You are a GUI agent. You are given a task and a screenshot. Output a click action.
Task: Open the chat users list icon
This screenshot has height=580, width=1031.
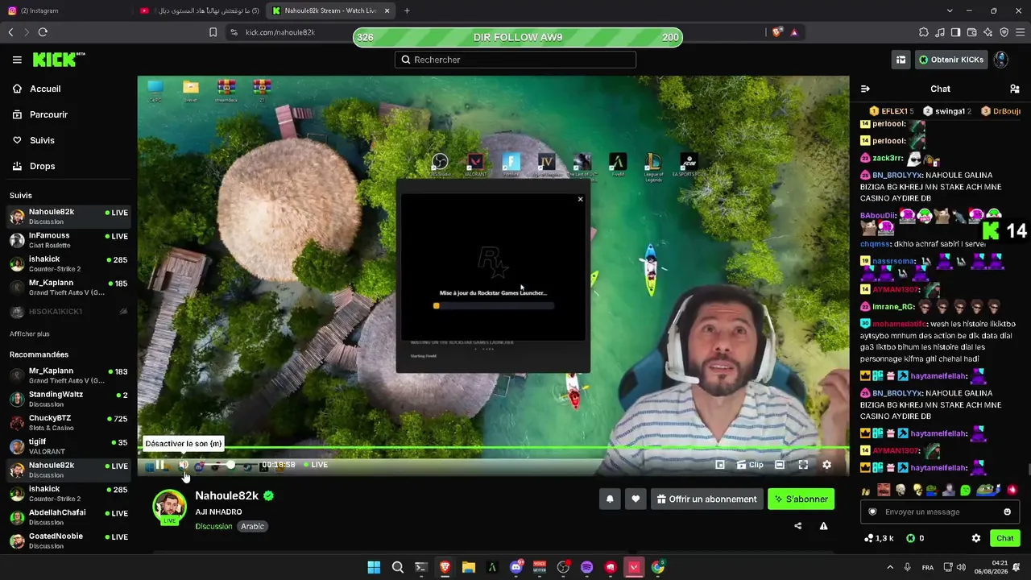click(1014, 89)
